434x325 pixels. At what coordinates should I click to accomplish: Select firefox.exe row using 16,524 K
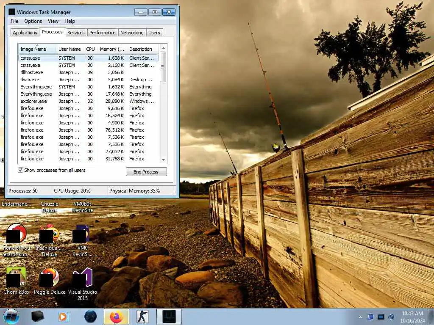(89, 116)
